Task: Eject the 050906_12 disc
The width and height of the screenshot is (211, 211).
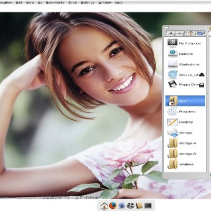Action: 202,74
